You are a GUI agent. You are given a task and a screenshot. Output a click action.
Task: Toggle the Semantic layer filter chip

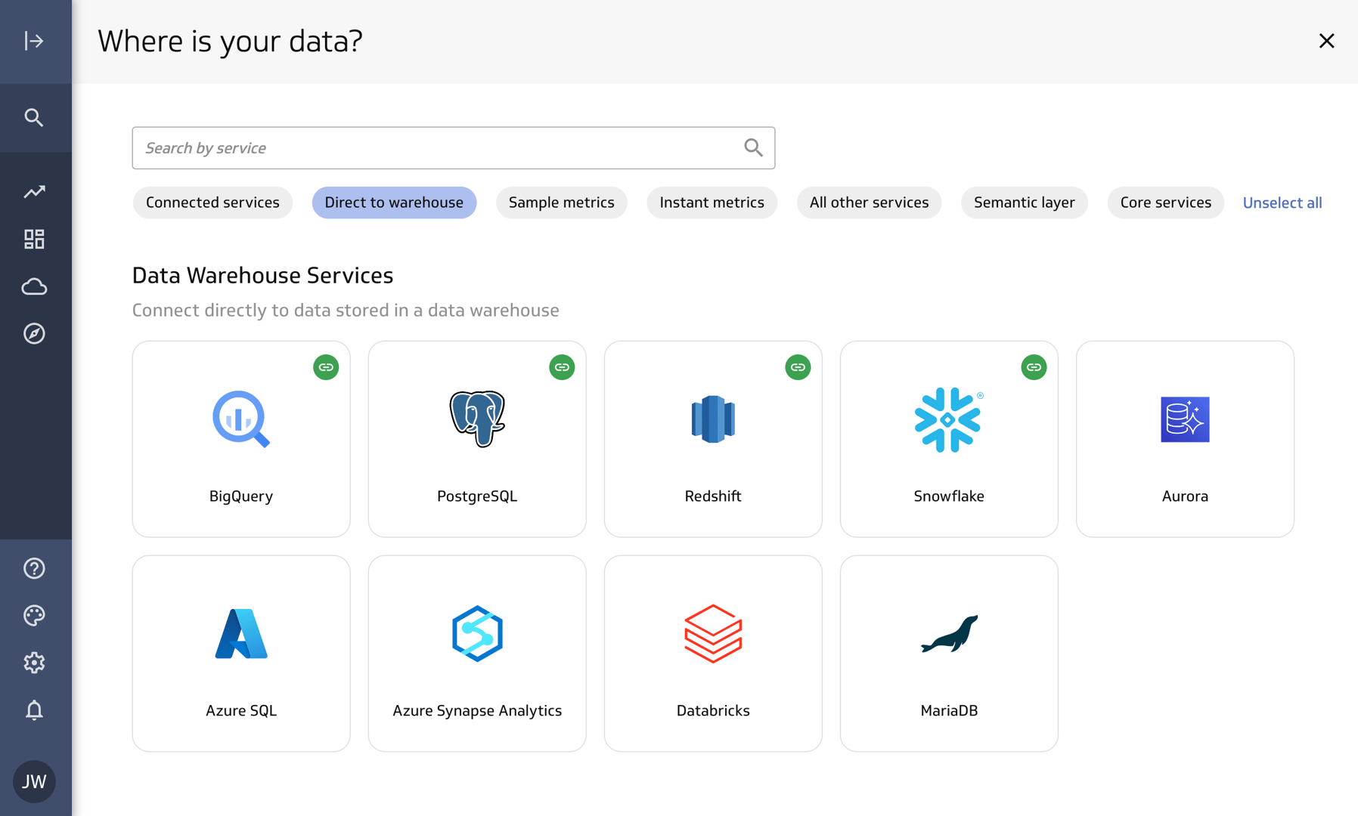coord(1024,202)
